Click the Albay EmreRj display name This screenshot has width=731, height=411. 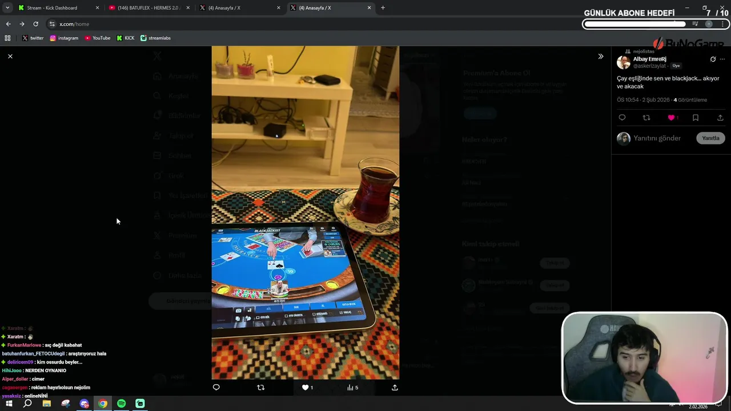[649, 59]
